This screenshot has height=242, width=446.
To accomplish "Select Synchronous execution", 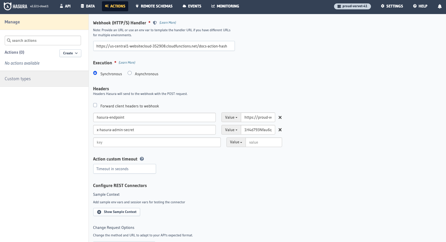I will (95, 73).
